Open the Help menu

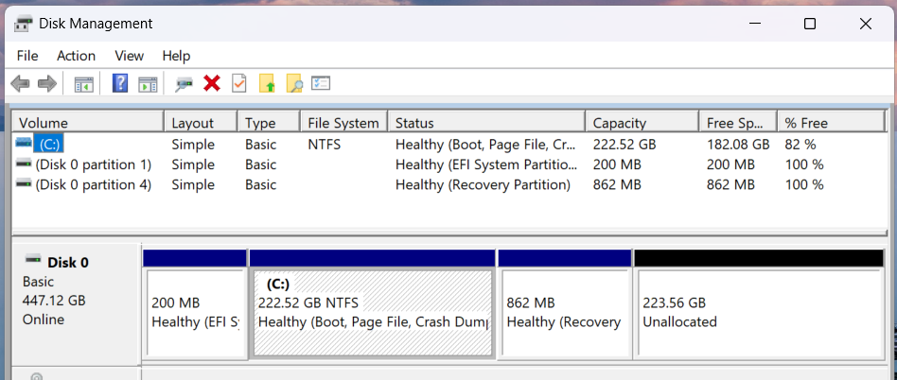point(176,56)
